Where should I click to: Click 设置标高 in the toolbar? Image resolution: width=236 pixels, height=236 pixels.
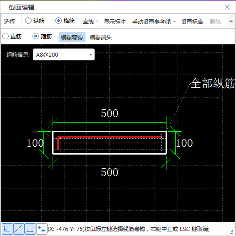pyautogui.click(x=192, y=21)
